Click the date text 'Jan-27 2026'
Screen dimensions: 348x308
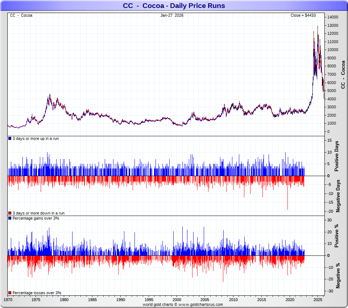point(172,15)
